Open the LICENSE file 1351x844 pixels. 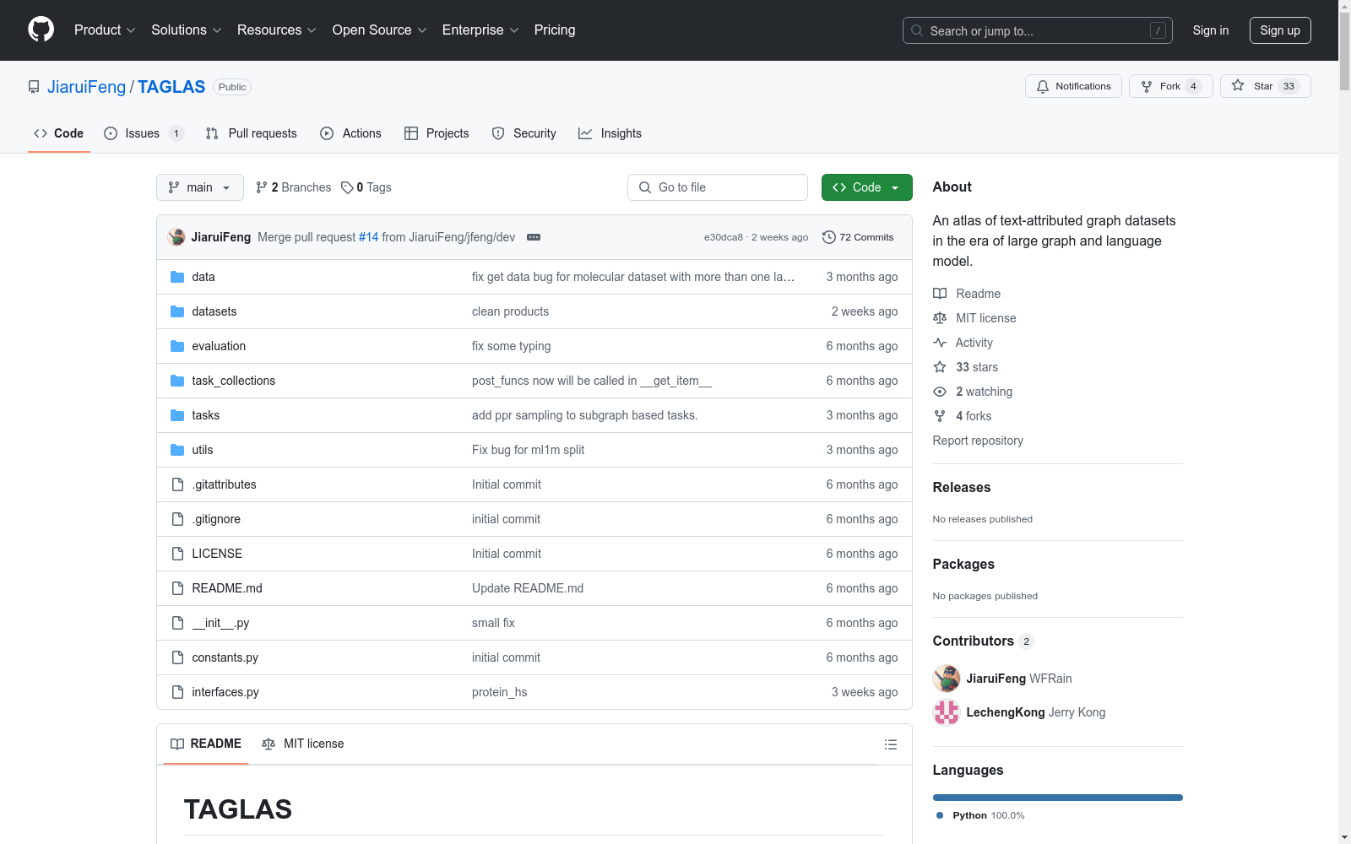217,554
